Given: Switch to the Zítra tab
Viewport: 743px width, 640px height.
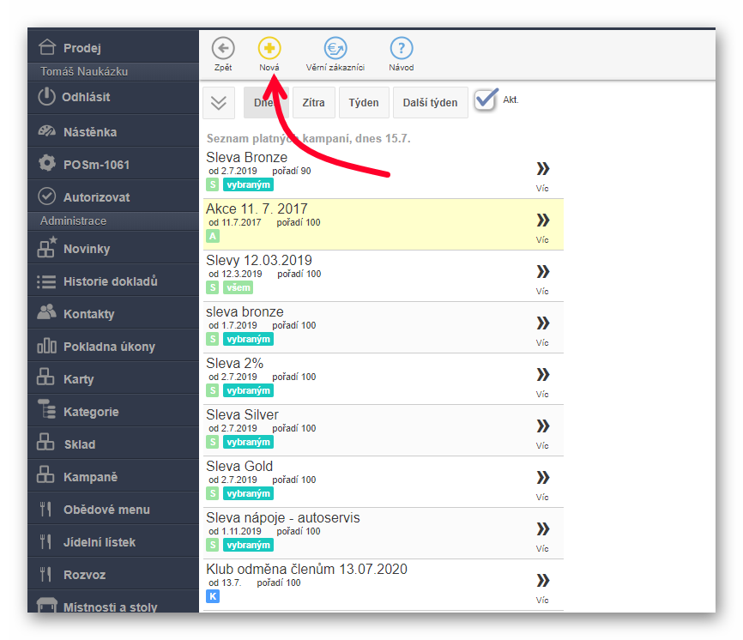Looking at the screenshot, I should point(314,103).
